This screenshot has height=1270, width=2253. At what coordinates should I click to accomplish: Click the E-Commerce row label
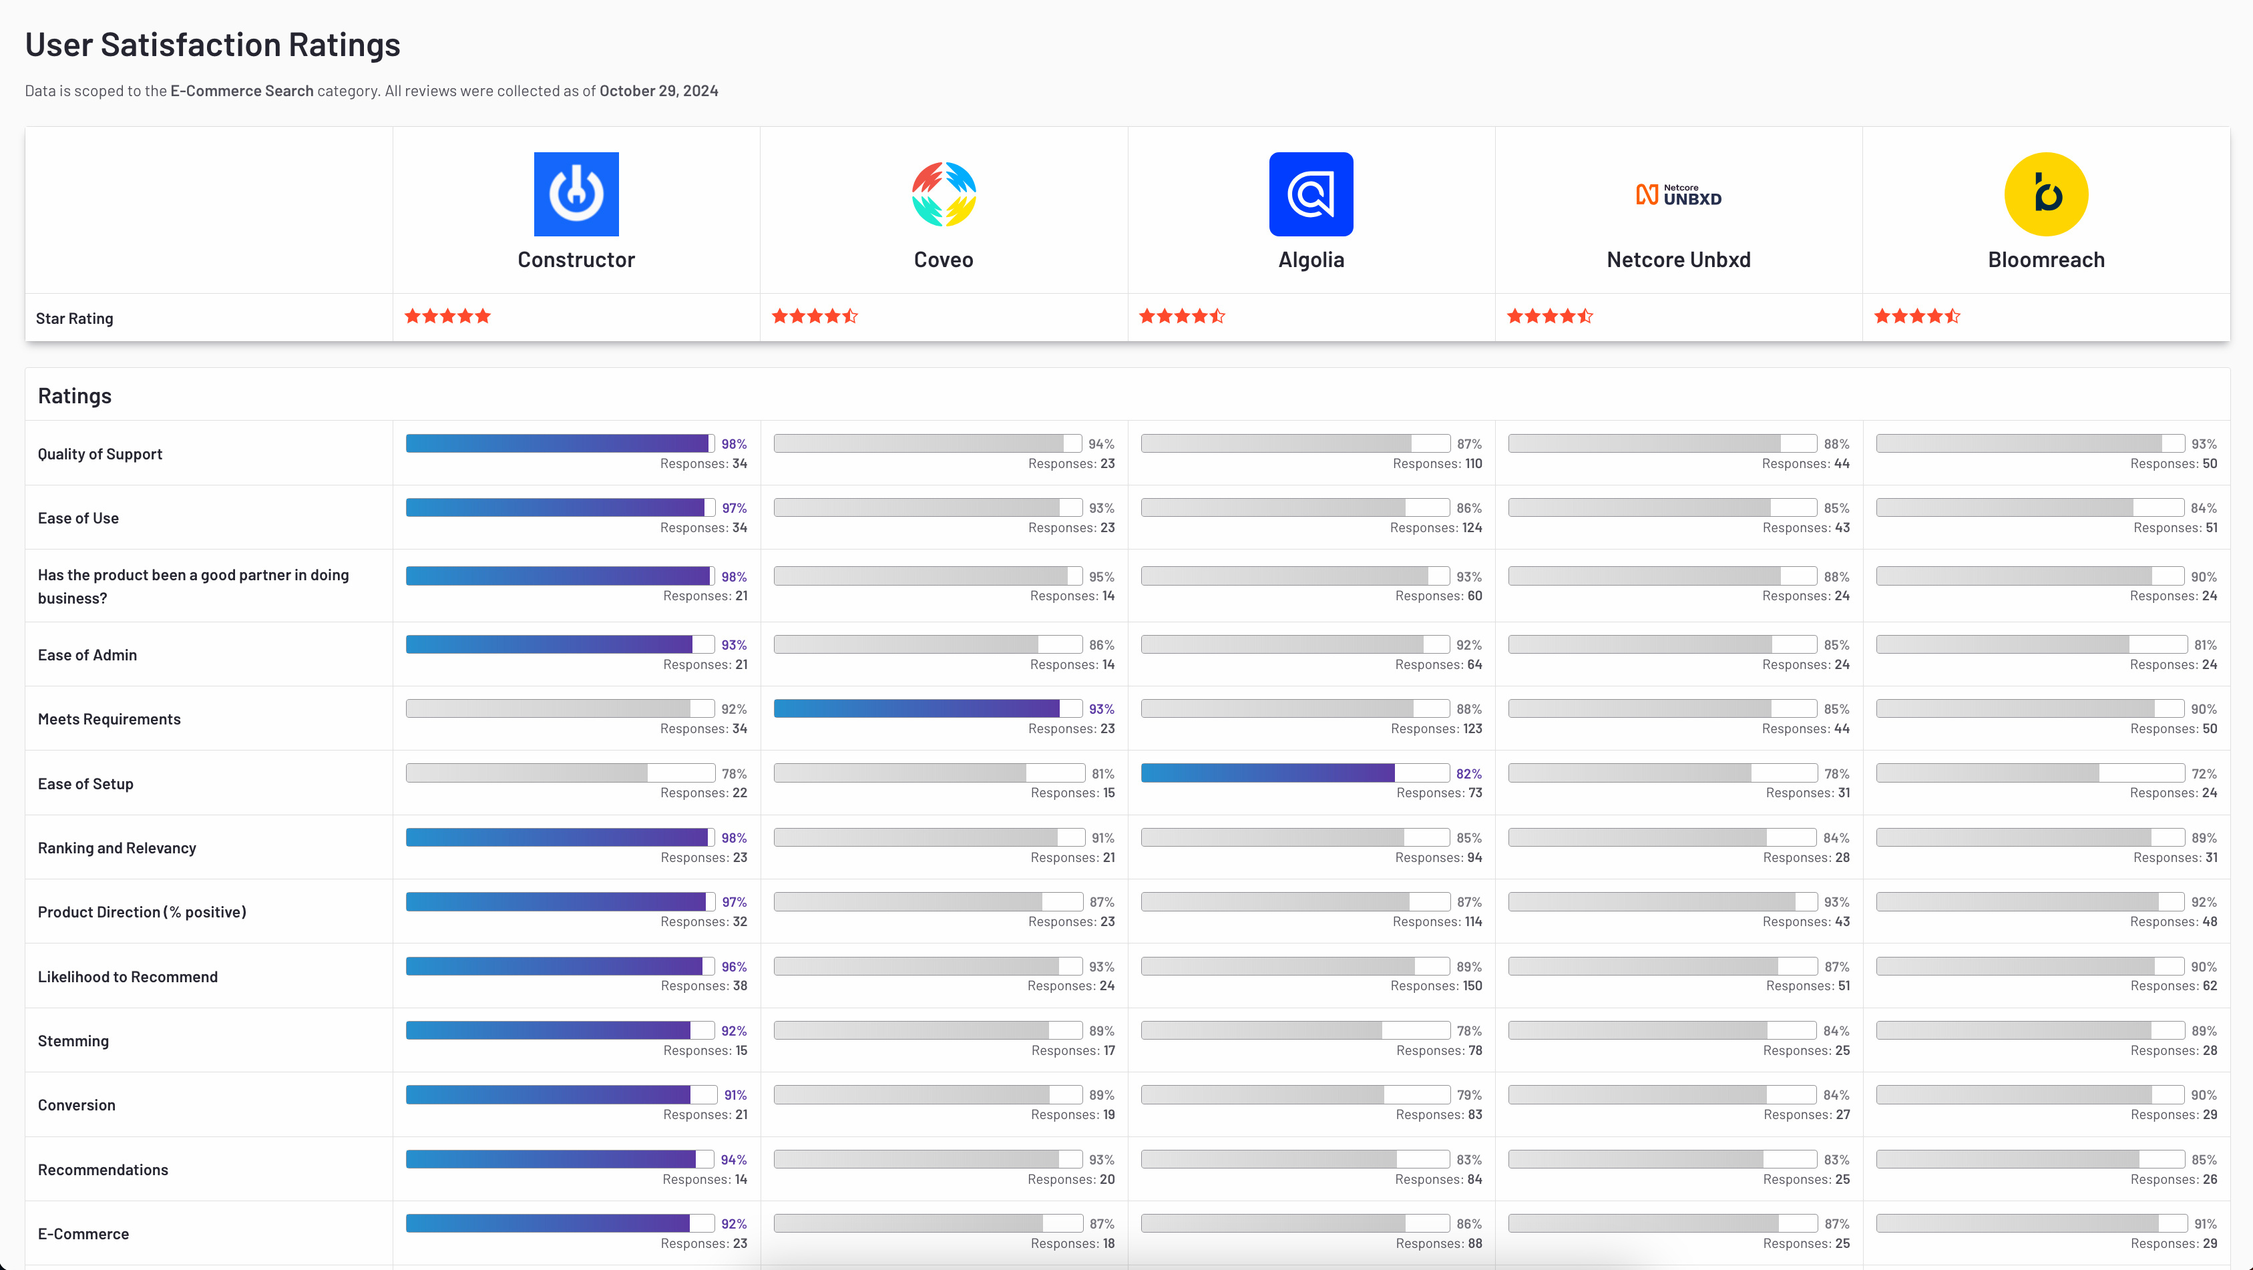[x=83, y=1234]
